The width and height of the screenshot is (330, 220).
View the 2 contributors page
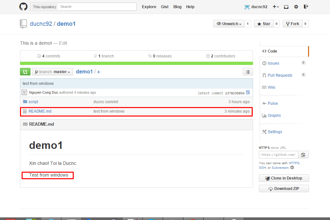pos(221,56)
